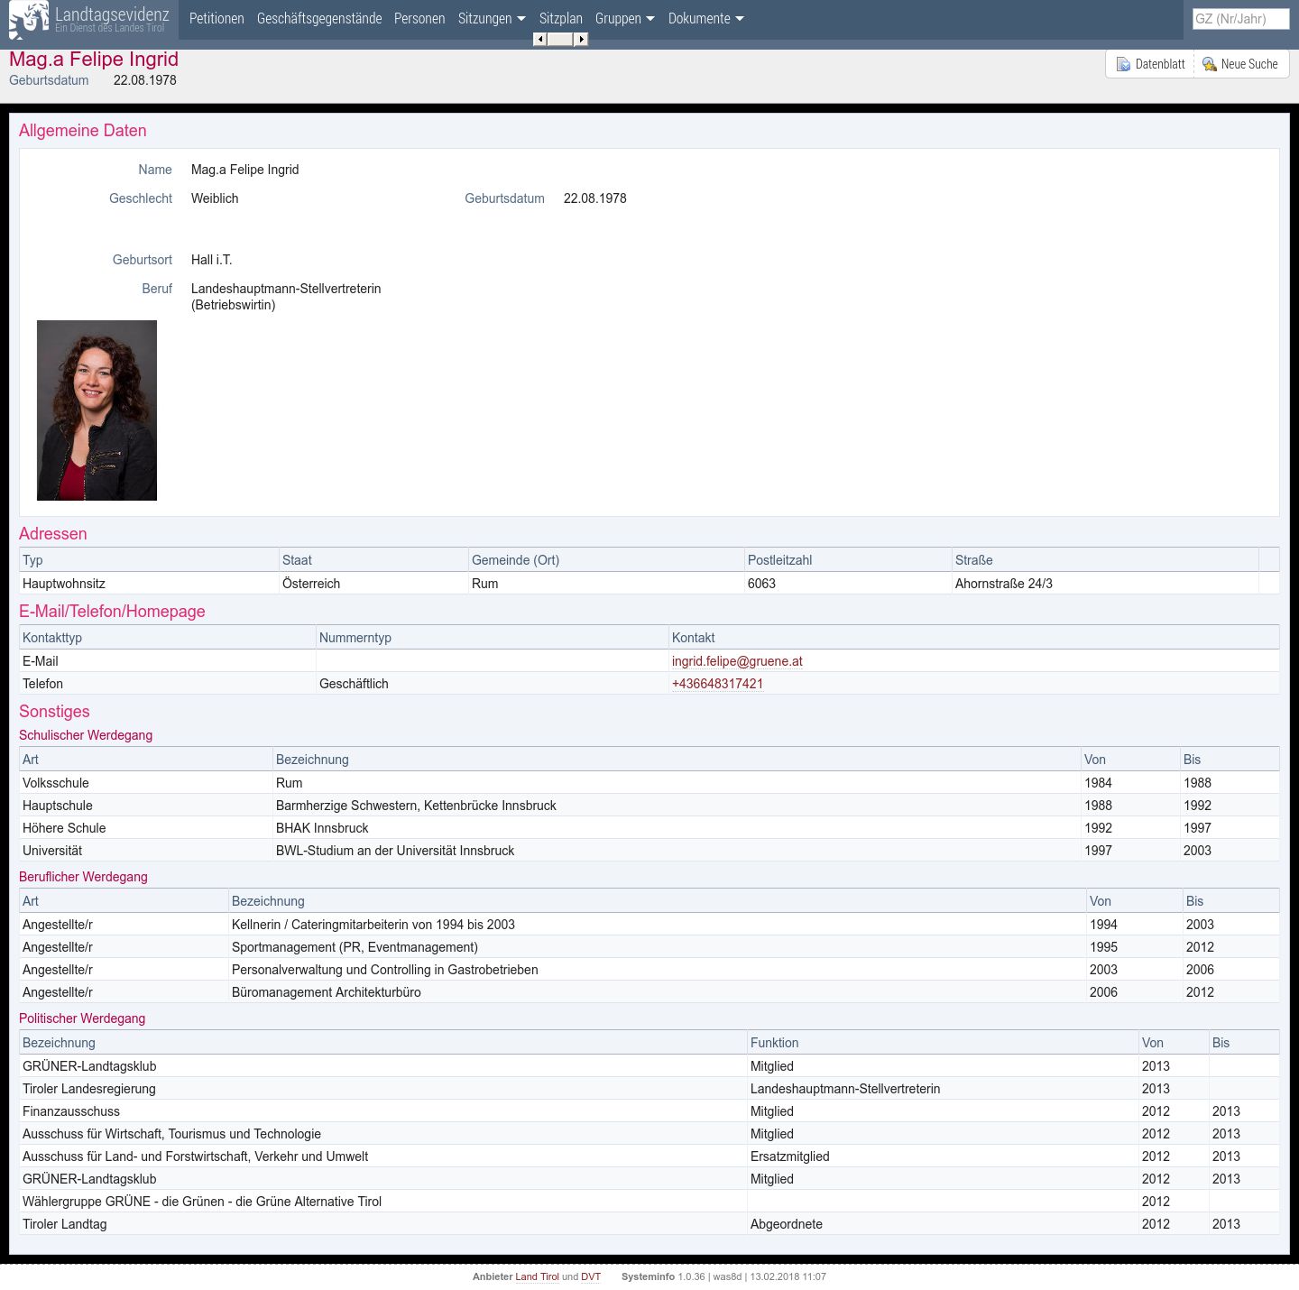Click the right arrow of the small scrollbar
The height and width of the screenshot is (1290, 1299).
tap(582, 39)
